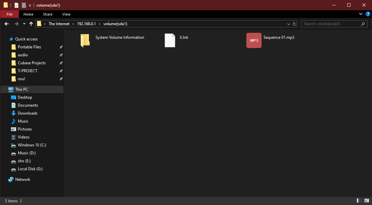This screenshot has height=205, width=372.
Task: Select the MP3 icon of Sequence 01.mp3
Action: point(254,40)
